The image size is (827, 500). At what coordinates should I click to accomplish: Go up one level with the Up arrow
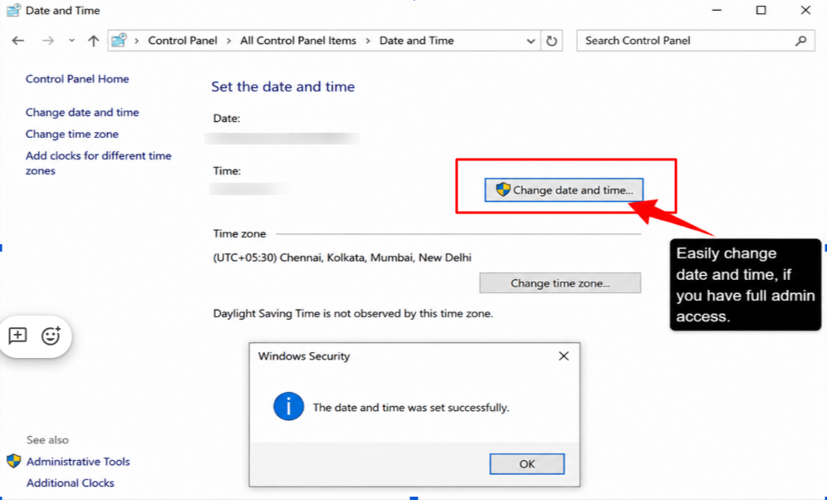[x=93, y=41]
